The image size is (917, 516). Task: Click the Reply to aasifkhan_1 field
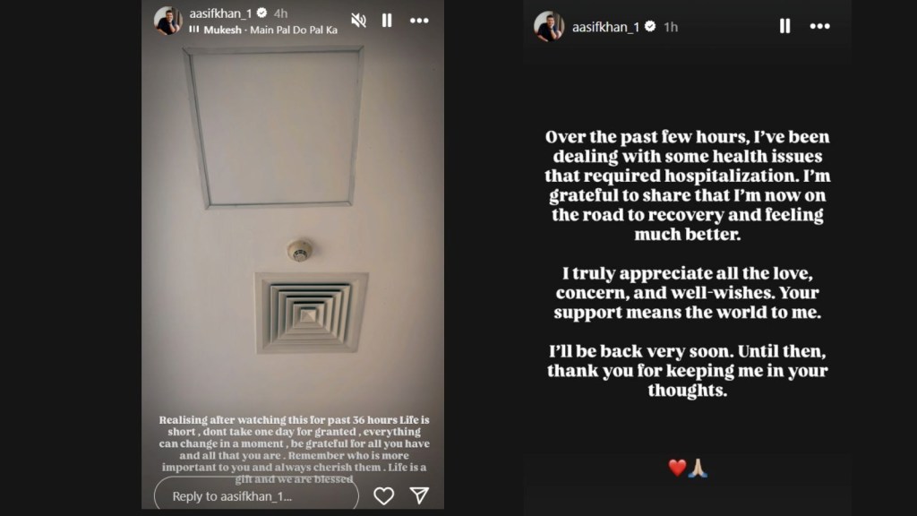(256, 494)
